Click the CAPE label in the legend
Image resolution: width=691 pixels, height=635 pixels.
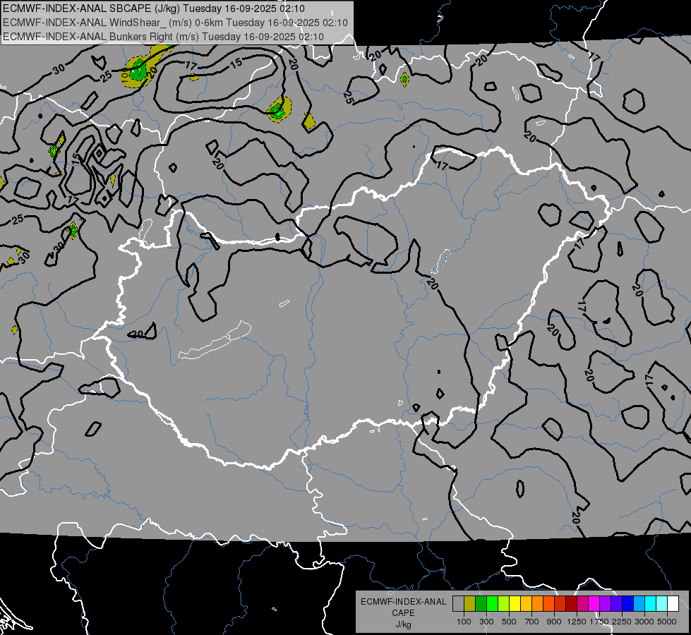pyautogui.click(x=403, y=613)
